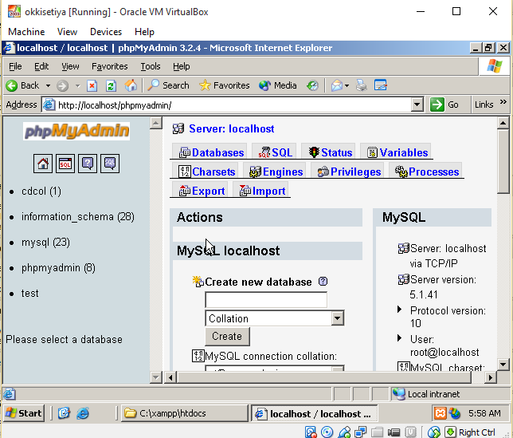The image size is (513, 438).
Task: Open phpMyAdmin documentation question-mark icon
Action: click(88, 163)
